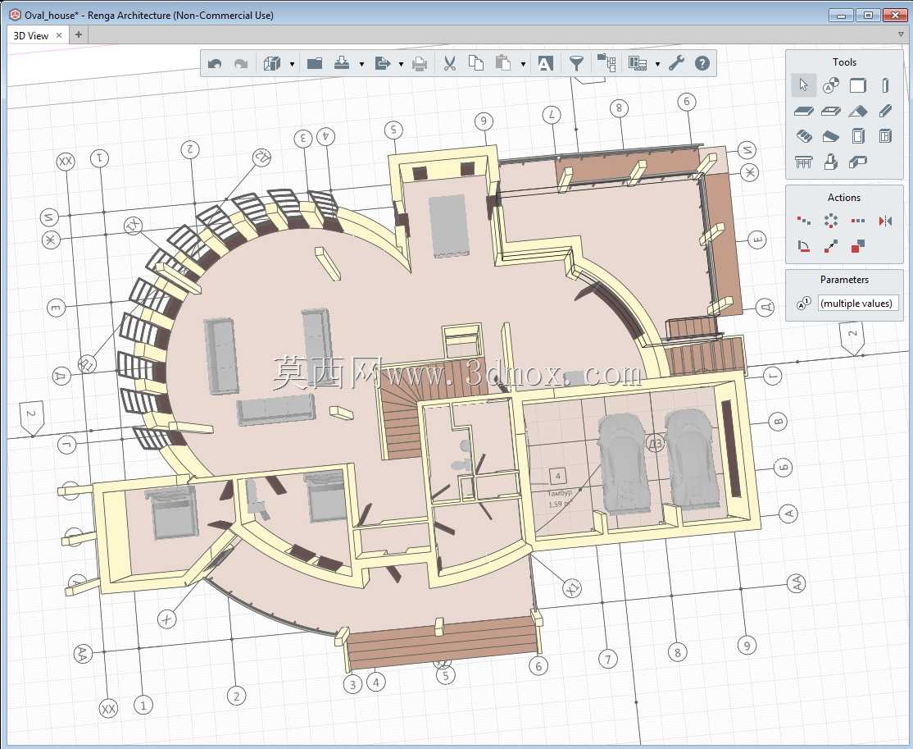
Task: Select the Isolated foundation tool
Action: pos(831,162)
